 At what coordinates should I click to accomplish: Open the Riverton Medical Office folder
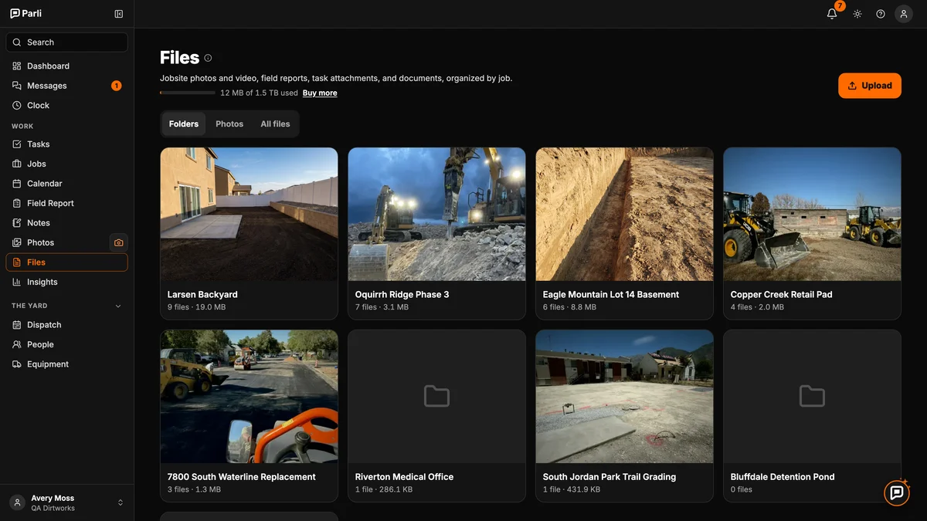[x=436, y=416]
